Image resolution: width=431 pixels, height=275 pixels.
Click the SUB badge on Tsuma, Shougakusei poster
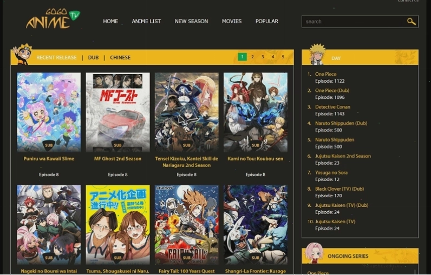pos(117,258)
